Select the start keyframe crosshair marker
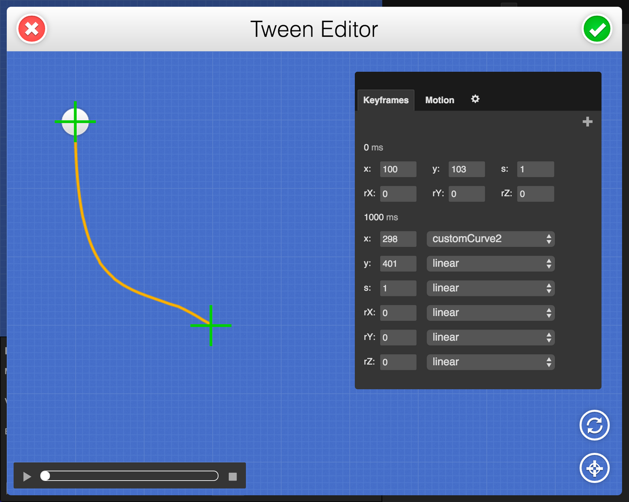Viewport: 629px width, 502px height. [75, 122]
